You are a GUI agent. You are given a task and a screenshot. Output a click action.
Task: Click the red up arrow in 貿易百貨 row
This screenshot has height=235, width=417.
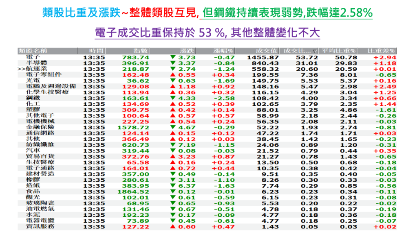pos(173,157)
